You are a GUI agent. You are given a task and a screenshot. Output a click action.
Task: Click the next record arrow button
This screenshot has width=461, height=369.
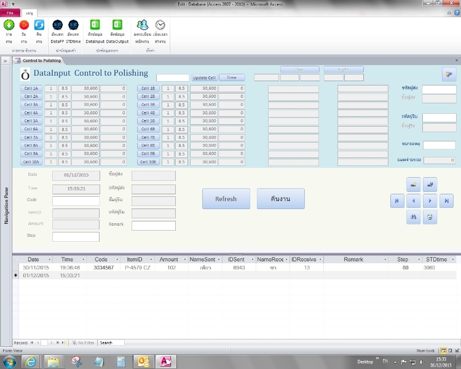[430, 200]
